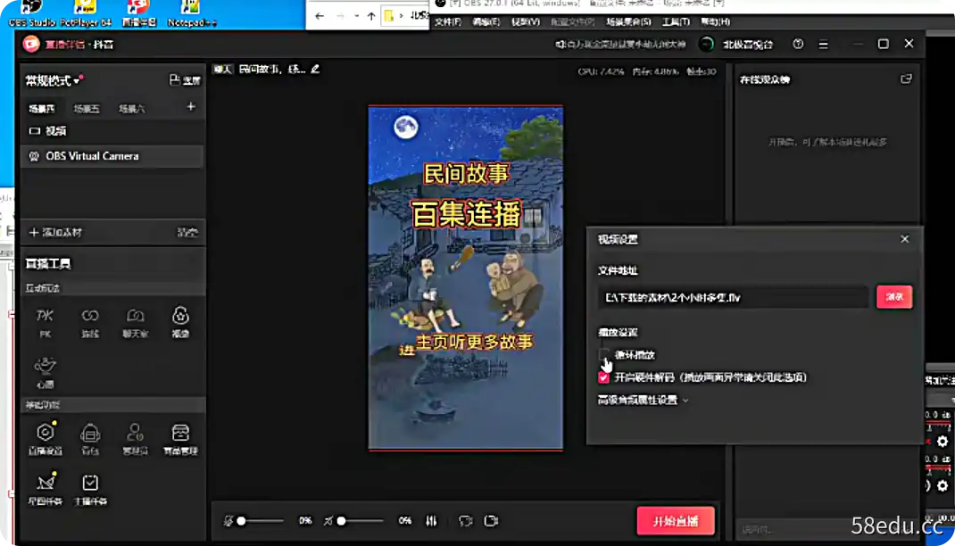The width and height of the screenshot is (955, 546).
Task: Switch to the 竖屏 portrait layout
Action: 185,79
